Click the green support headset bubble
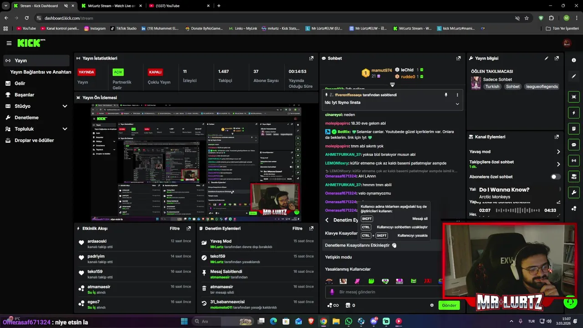The width and height of the screenshot is (583, 328). [x=570, y=302]
